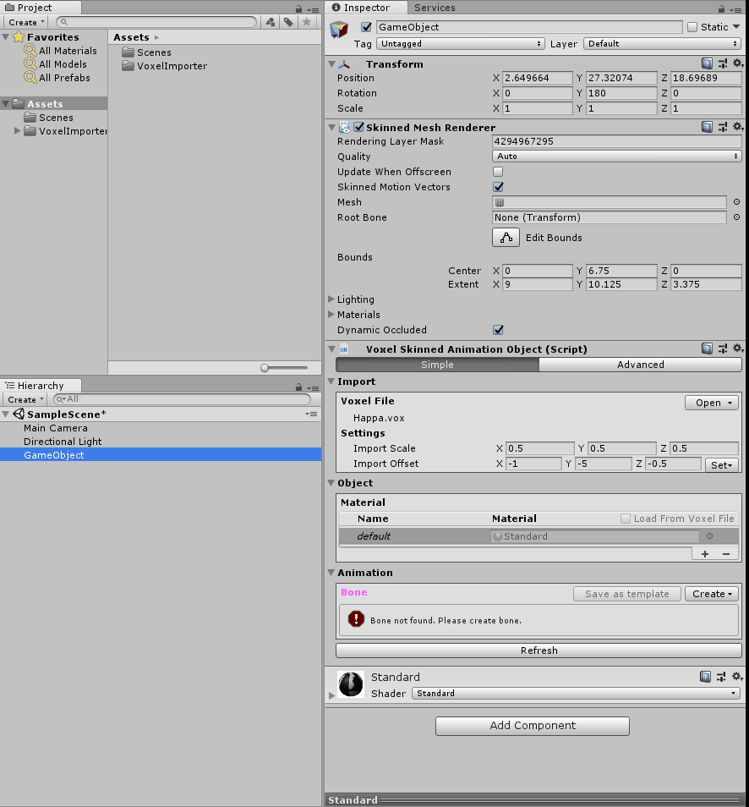Click search by type icon in Project
This screenshot has width=749, height=807.
click(271, 22)
